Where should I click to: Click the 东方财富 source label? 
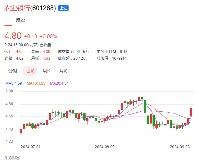[12, 158]
